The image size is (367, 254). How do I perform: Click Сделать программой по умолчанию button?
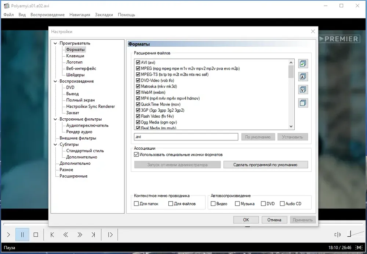[x=265, y=165]
